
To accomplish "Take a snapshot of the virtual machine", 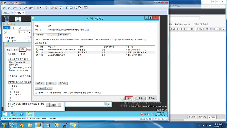I will [52, 8].
